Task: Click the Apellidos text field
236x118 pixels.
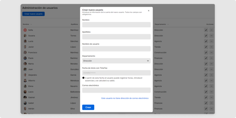Action: [116, 37]
